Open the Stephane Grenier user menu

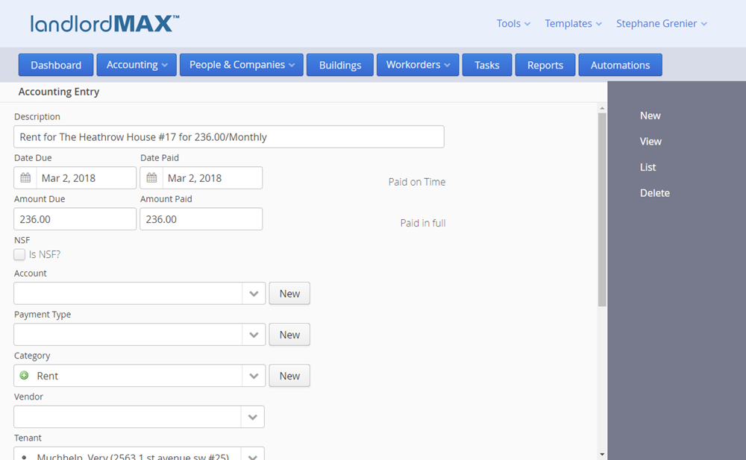[x=662, y=23]
